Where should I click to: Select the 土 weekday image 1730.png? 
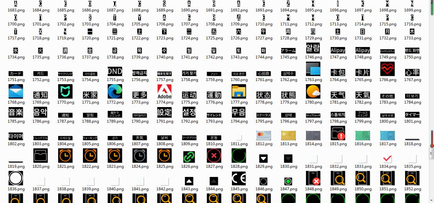(338, 31)
